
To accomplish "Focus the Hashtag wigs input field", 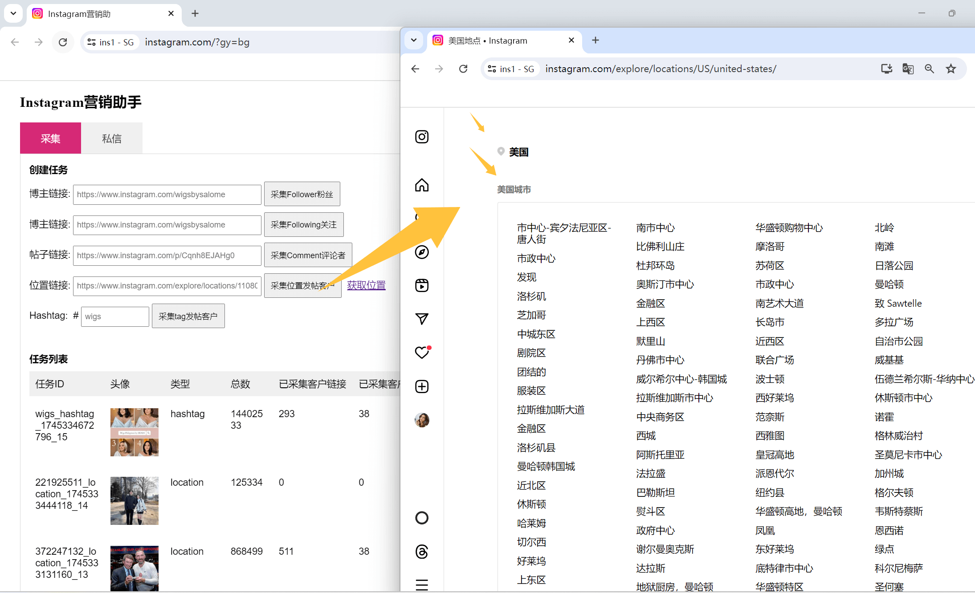I will click(115, 317).
